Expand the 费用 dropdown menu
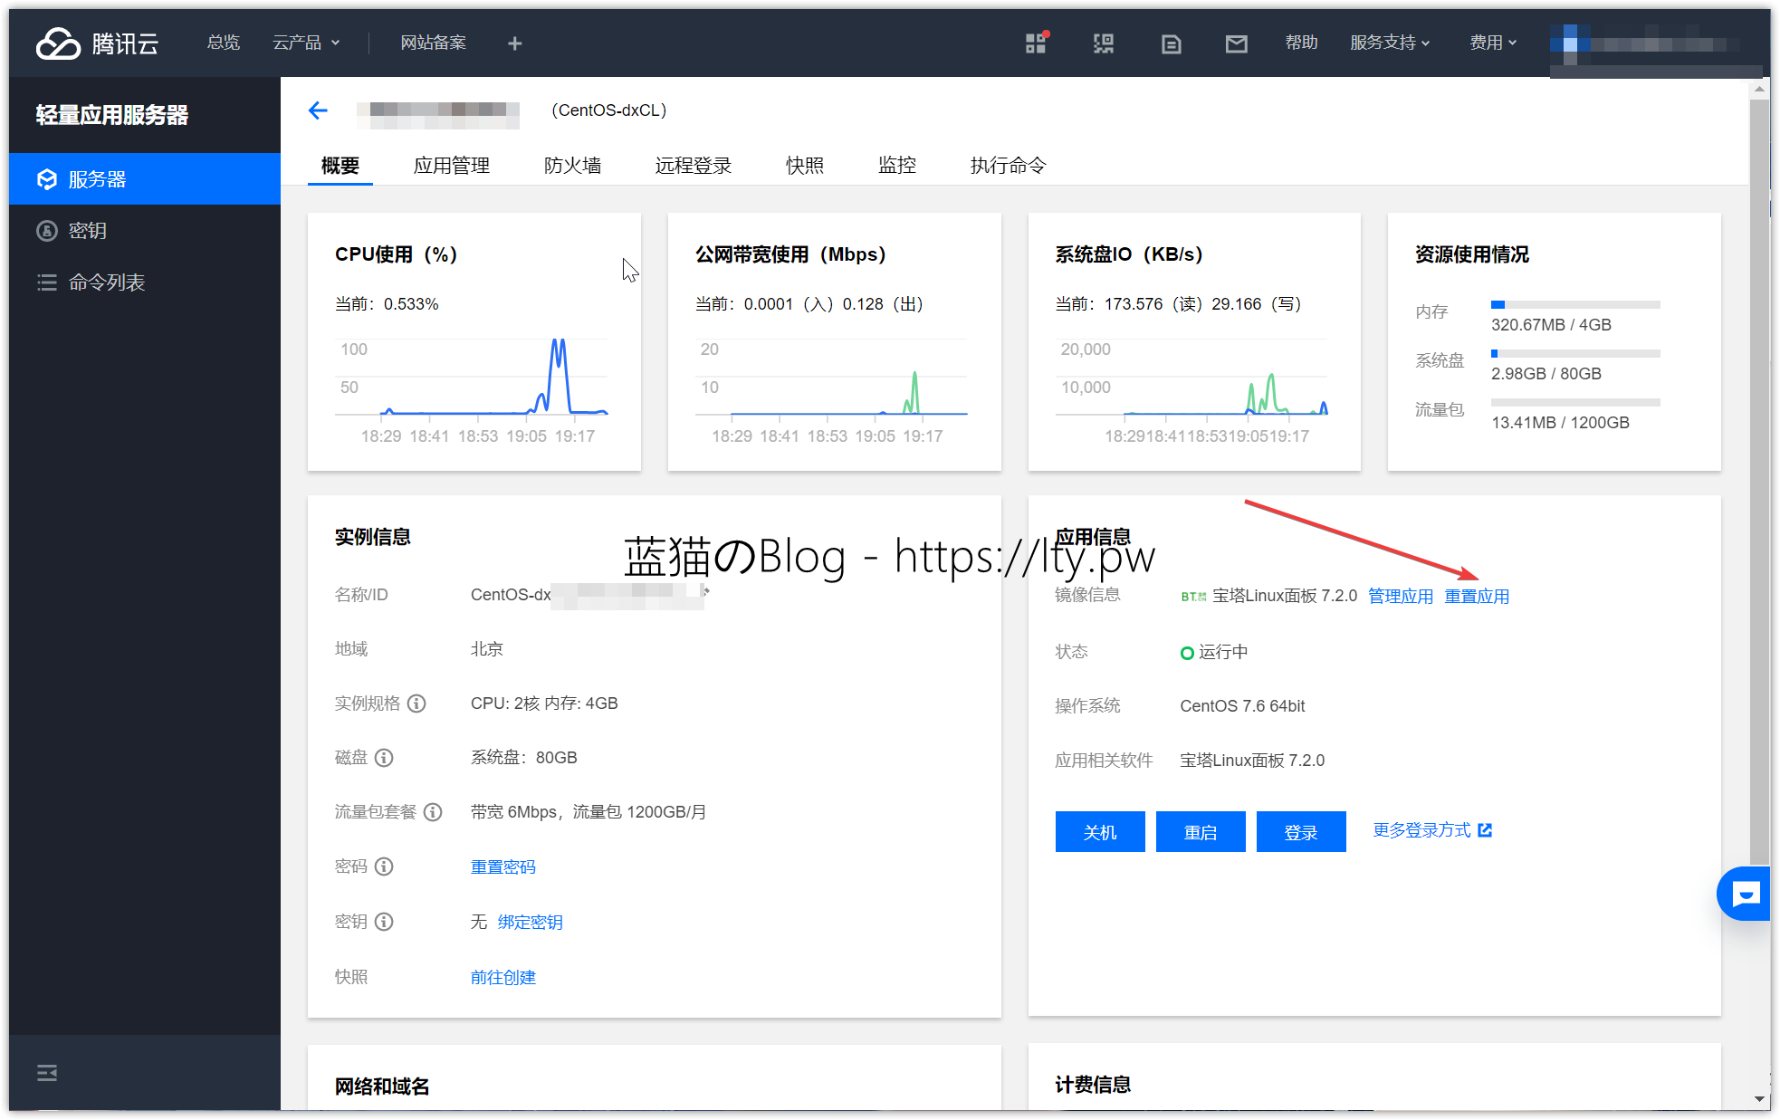 [x=1493, y=43]
